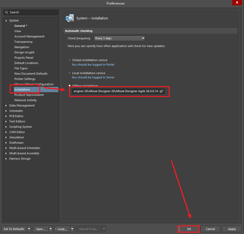Screen dimensions: 244x234
Task: Click 'You should be logged in Portal' link
Action: [93, 65]
